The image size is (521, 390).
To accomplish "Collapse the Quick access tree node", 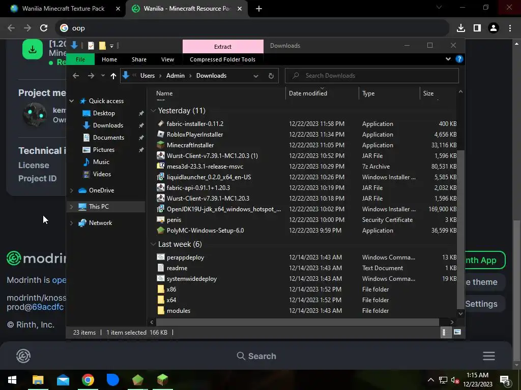I will [x=71, y=101].
